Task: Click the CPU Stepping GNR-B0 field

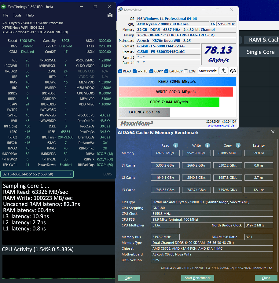Action: (x=212, y=208)
